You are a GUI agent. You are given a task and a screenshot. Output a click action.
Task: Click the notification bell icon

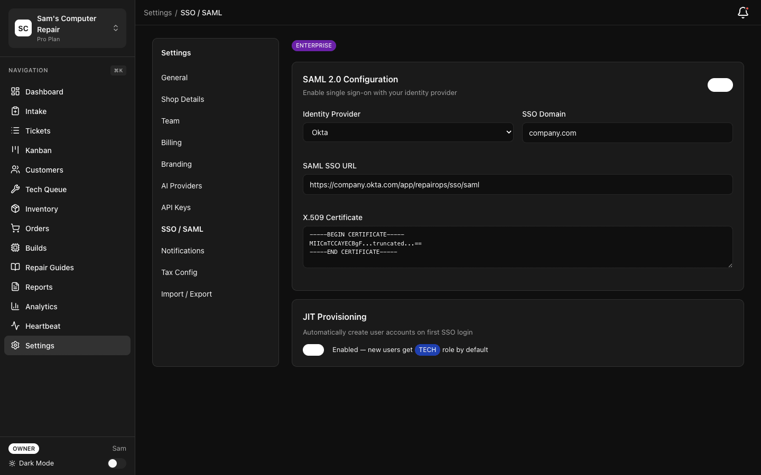point(743,13)
